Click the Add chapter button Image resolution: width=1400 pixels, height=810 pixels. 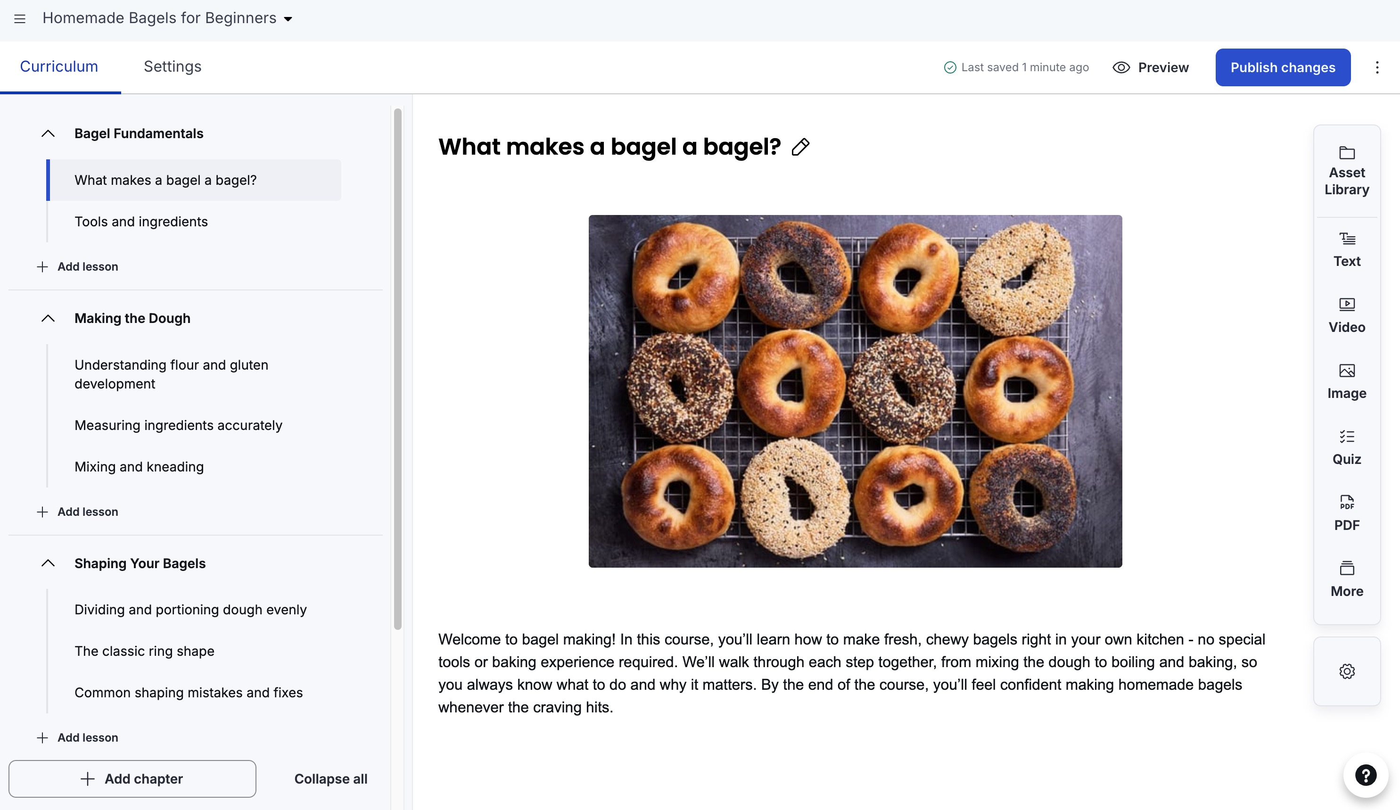point(132,778)
